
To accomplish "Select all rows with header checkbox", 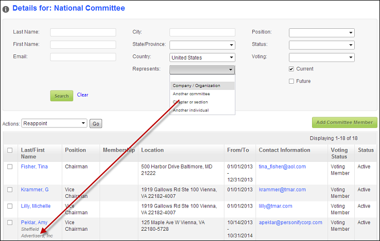I will (10, 150).
